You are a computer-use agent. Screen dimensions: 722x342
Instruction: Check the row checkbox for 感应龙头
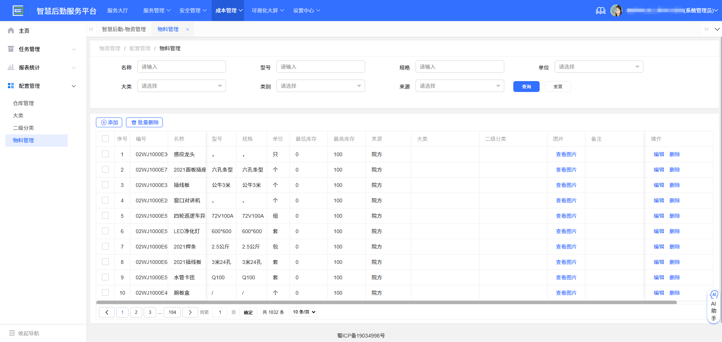(105, 154)
